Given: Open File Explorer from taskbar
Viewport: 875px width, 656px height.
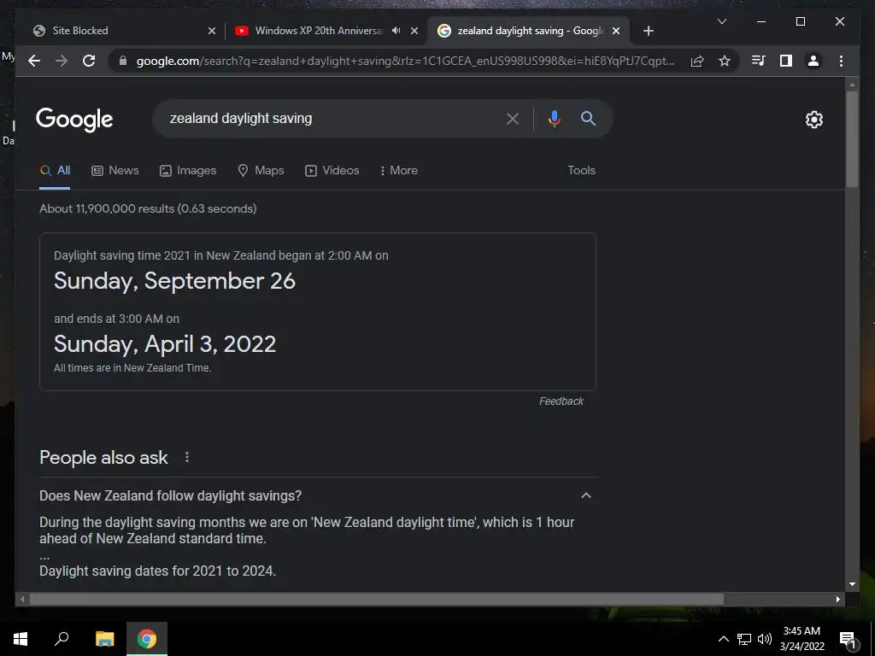Looking at the screenshot, I should tap(104, 639).
